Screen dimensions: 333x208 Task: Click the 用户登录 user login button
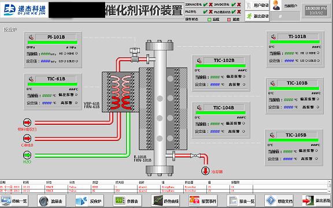257,5
